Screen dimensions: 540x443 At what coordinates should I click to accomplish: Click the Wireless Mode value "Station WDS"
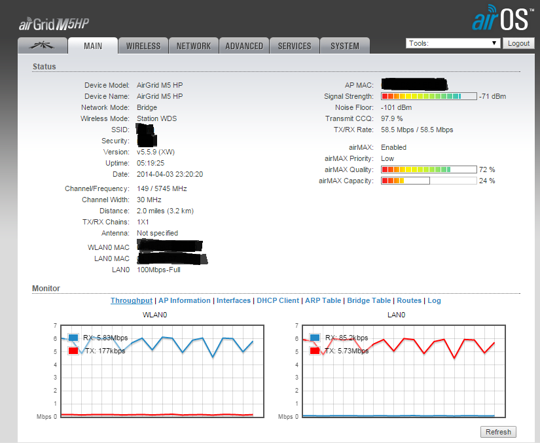[156, 118]
